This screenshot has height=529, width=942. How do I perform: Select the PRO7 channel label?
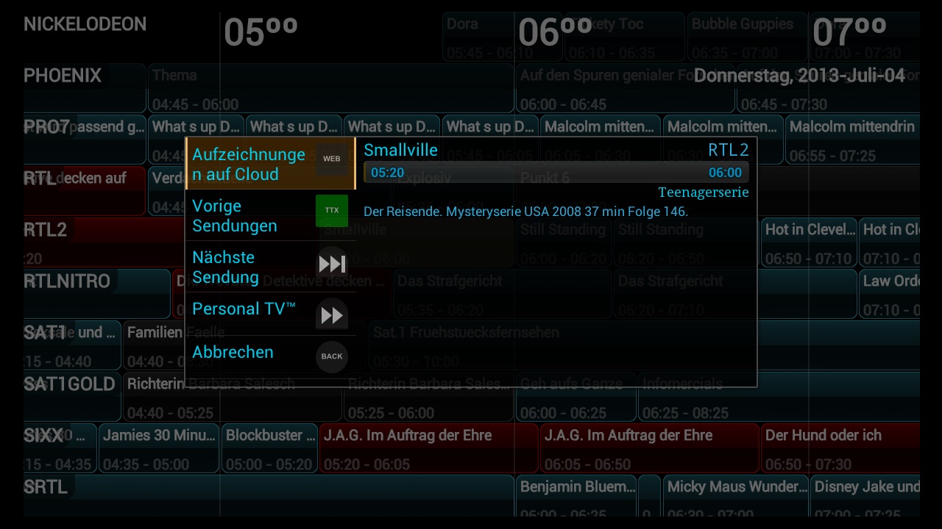tap(47, 127)
